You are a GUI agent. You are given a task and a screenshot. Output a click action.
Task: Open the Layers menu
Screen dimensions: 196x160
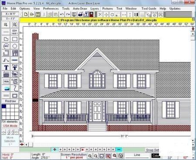95,9
